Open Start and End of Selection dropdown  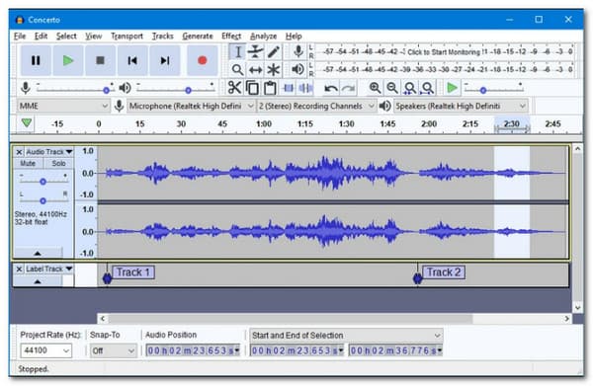[346, 335]
